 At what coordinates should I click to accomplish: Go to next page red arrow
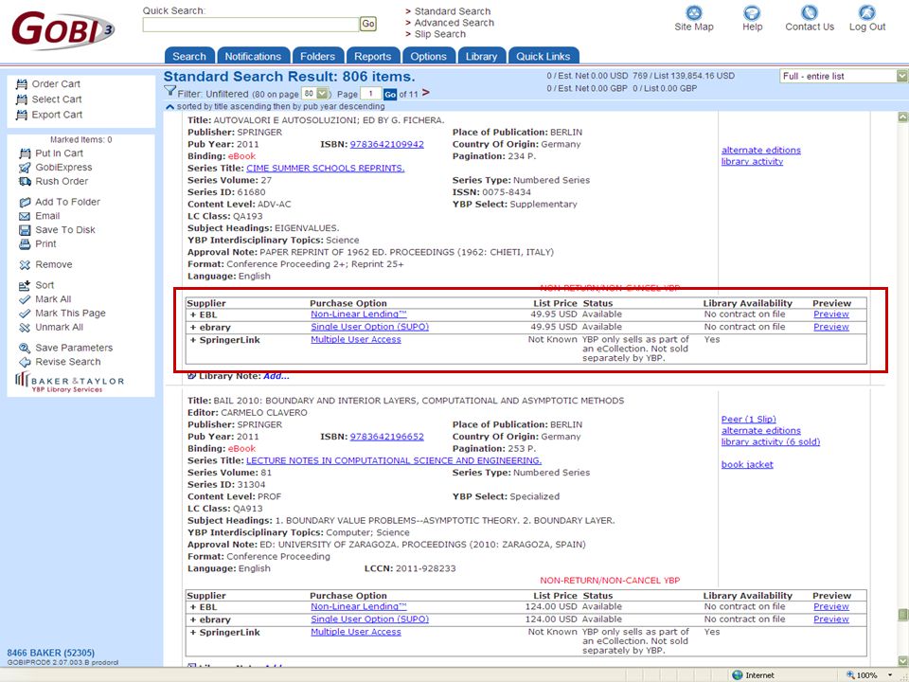click(x=426, y=93)
